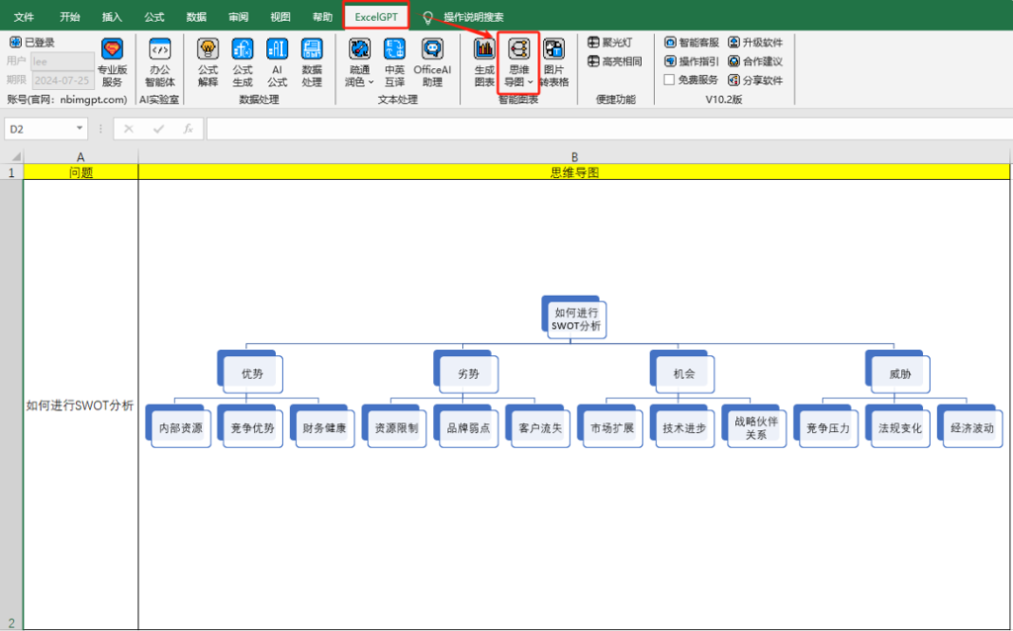Click into the formula bar input
Screen dimensions: 1013x631
[x=609, y=129]
